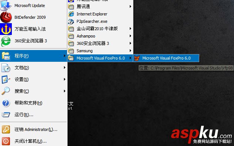
Task: Click the Microsoft Update icon
Action: tap(6, 6)
